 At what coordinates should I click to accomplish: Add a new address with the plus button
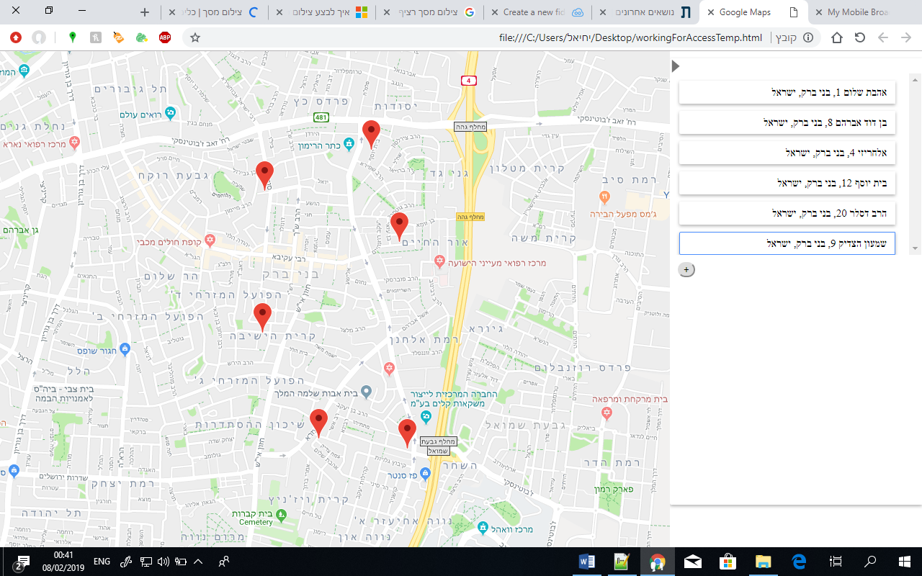tap(686, 269)
